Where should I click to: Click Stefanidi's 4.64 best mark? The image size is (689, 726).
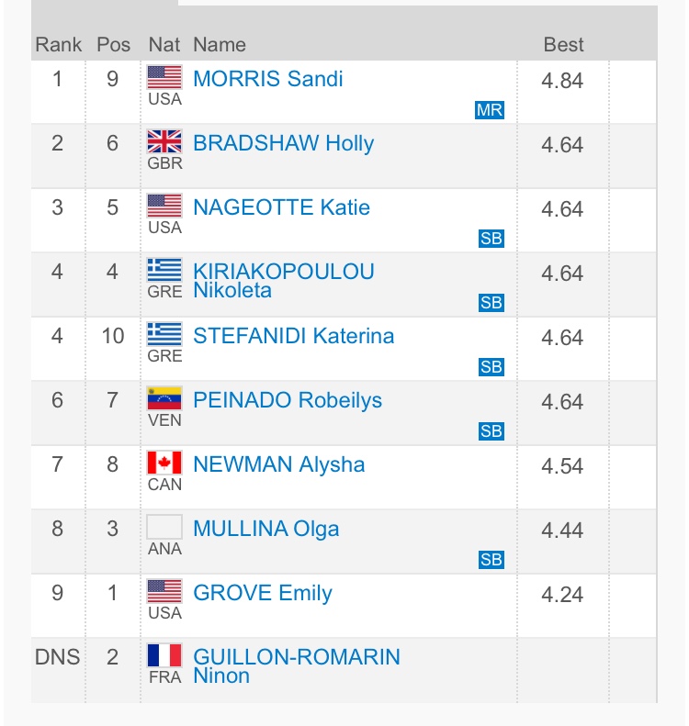[x=562, y=338]
